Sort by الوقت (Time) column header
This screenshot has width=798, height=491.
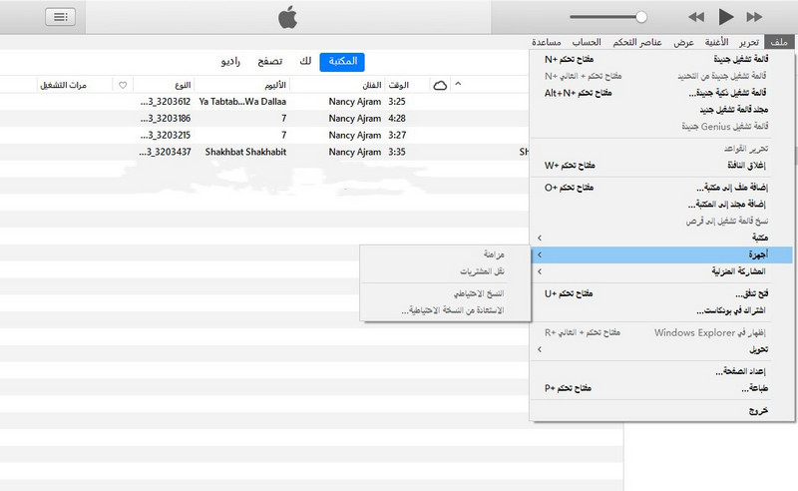tap(398, 85)
